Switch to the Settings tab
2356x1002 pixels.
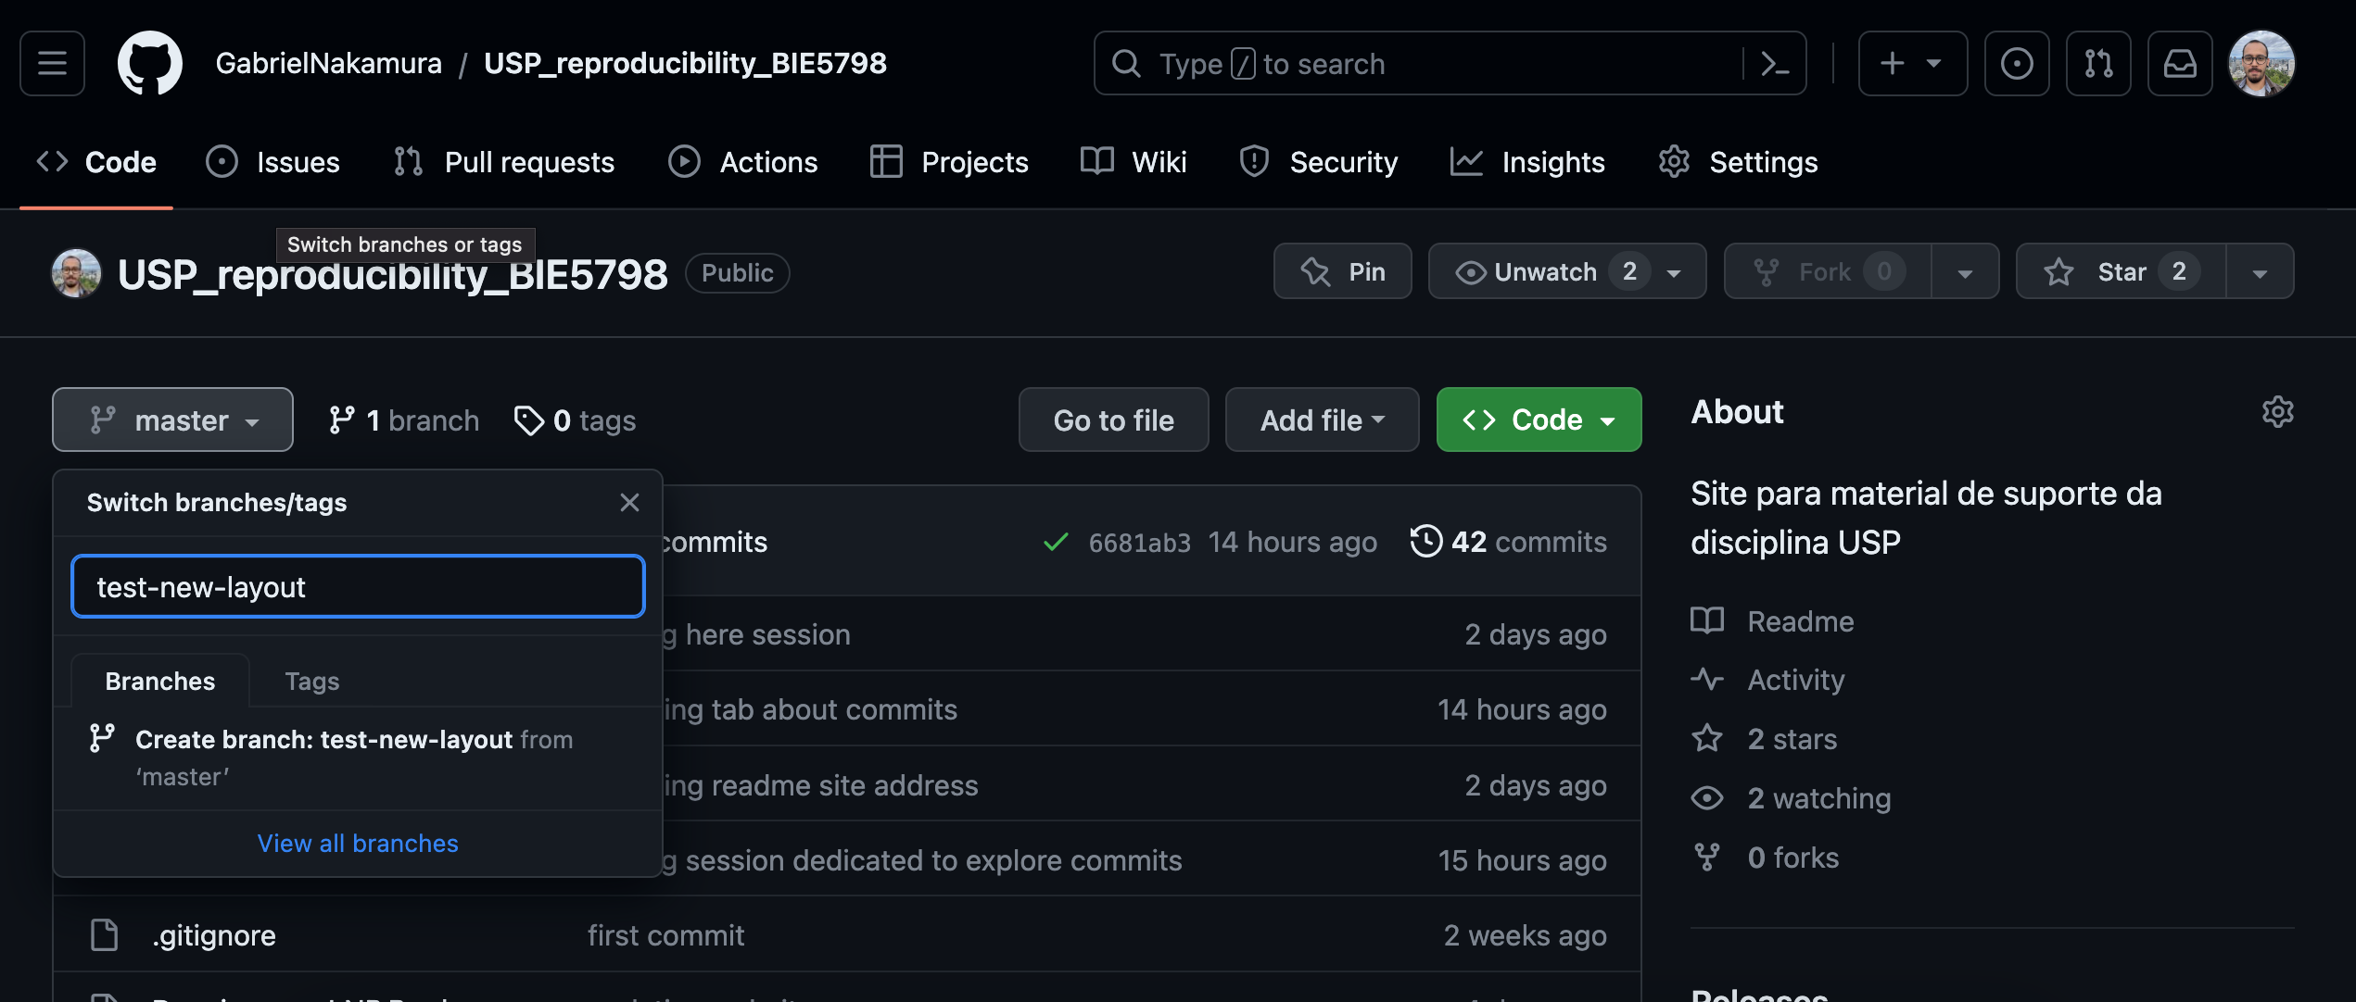tap(1738, 162)
